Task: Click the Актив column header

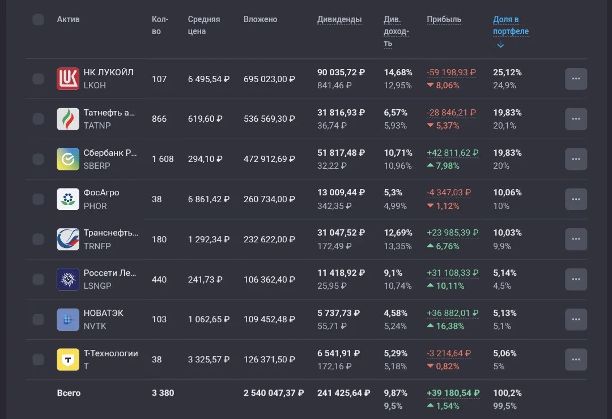Action: [x=69, y=19]
